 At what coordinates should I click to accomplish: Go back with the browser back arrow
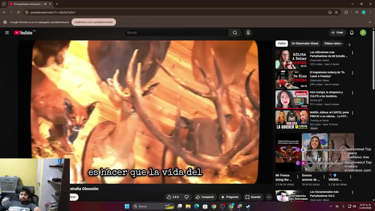click(4, 12)
